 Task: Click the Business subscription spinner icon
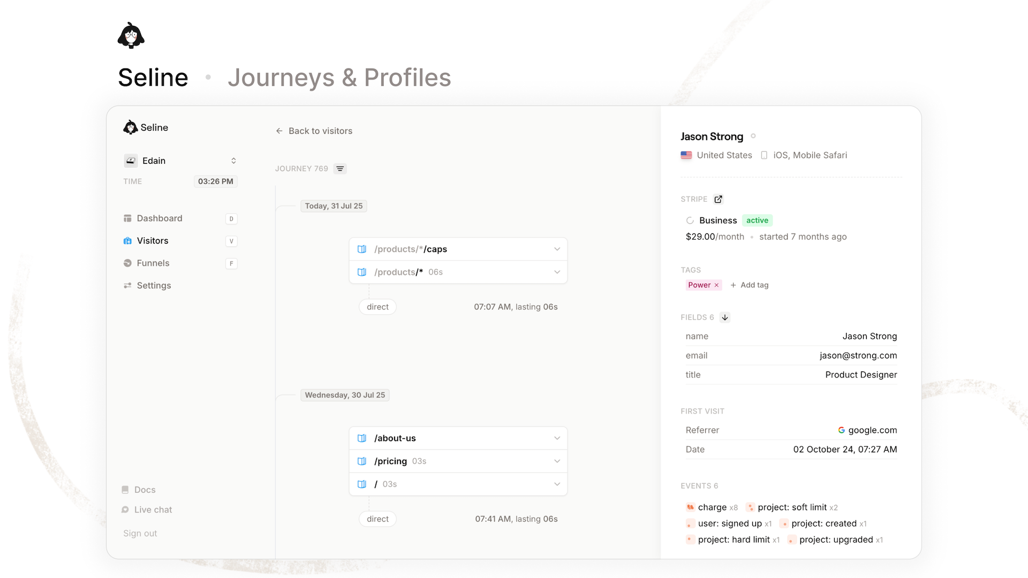(x=690, y=220)
